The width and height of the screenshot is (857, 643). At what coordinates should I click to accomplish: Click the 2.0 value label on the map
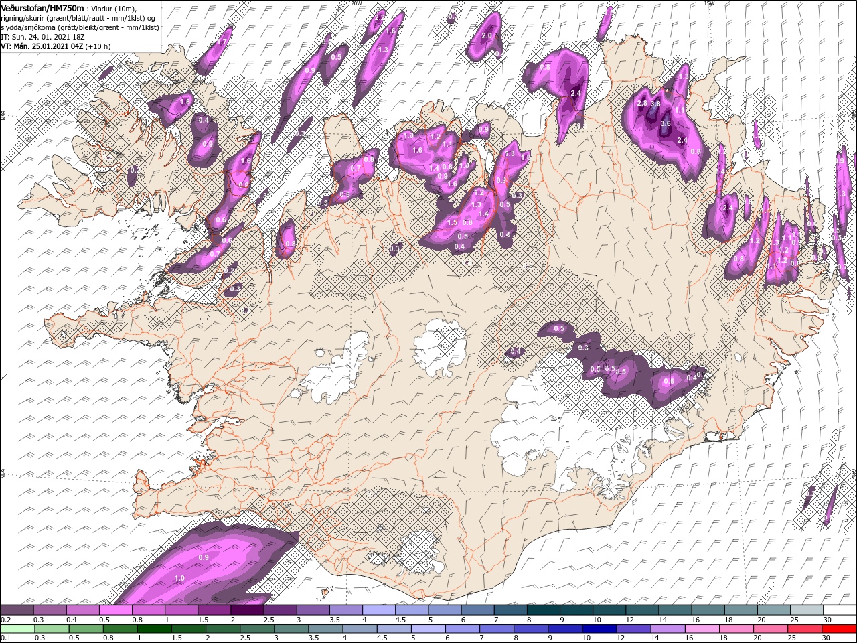(x=487, y=35)
